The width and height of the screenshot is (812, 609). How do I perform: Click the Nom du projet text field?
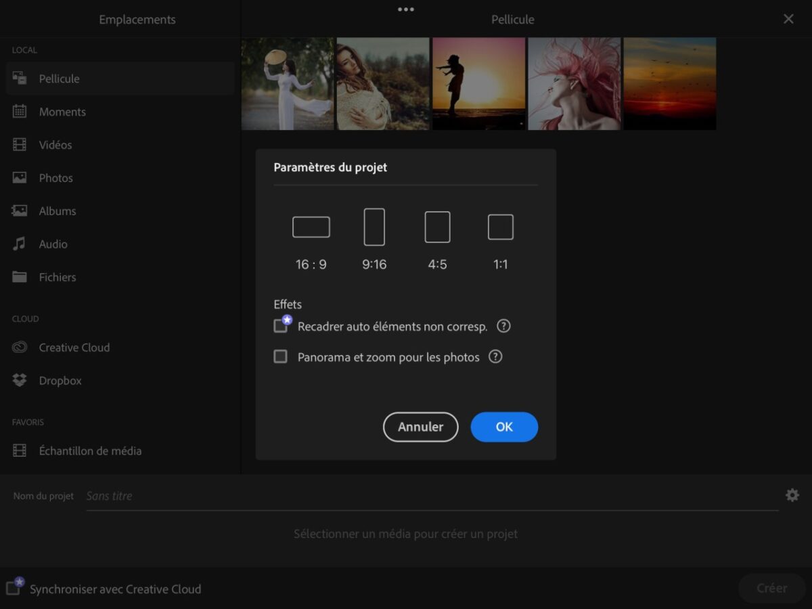[432, 496]
